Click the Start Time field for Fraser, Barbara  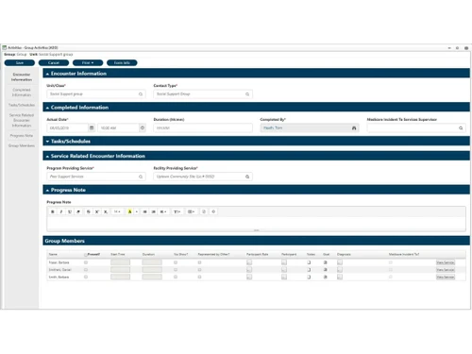[120, 262]
